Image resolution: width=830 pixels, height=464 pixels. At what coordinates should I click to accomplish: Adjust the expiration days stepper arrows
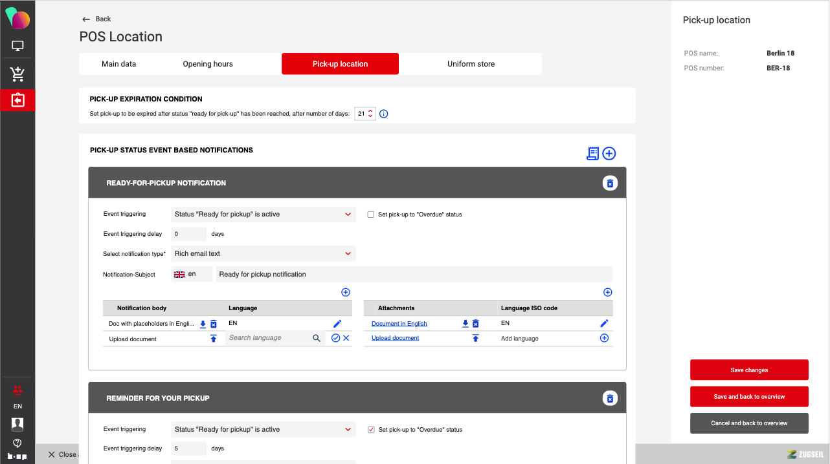click(x=370, y=114)
